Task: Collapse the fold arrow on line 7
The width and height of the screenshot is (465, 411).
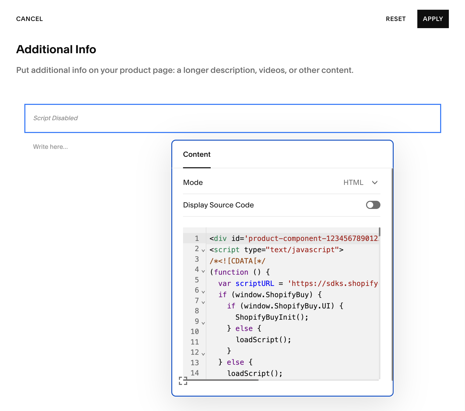Action: 203,302
